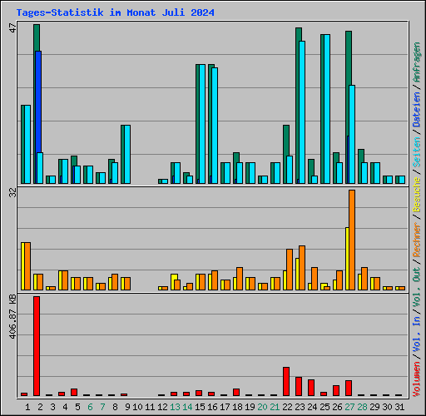Click the tall red Volumen bar for day 2

coord(37,346)
